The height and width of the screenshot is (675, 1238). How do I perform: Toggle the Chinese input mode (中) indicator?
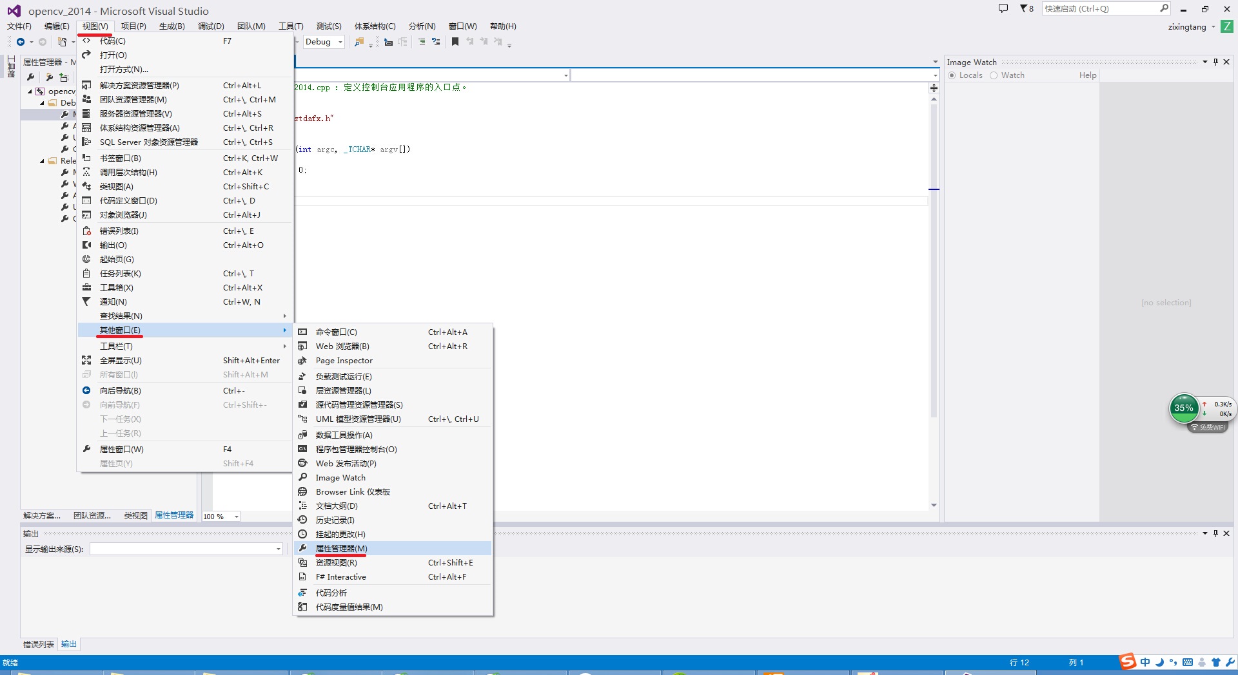coord(1145,662)
